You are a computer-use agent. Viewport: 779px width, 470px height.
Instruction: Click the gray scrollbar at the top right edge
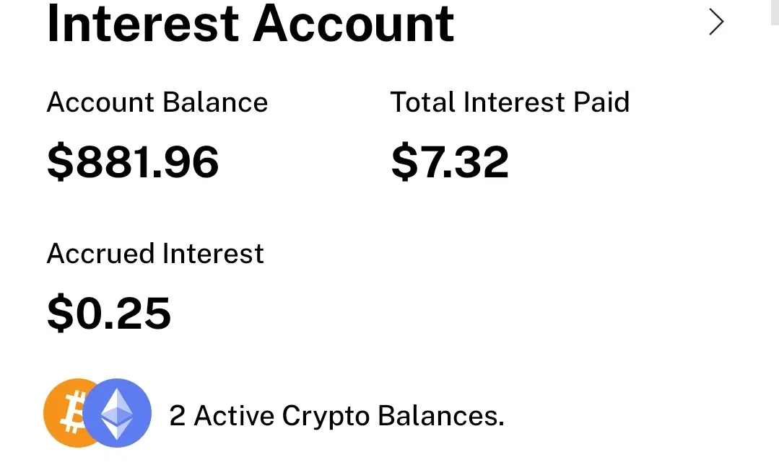(x=775, y=12)
